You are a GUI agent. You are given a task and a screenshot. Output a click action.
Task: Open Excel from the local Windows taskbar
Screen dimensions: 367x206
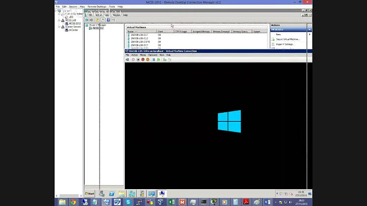(x=172, y=202)
